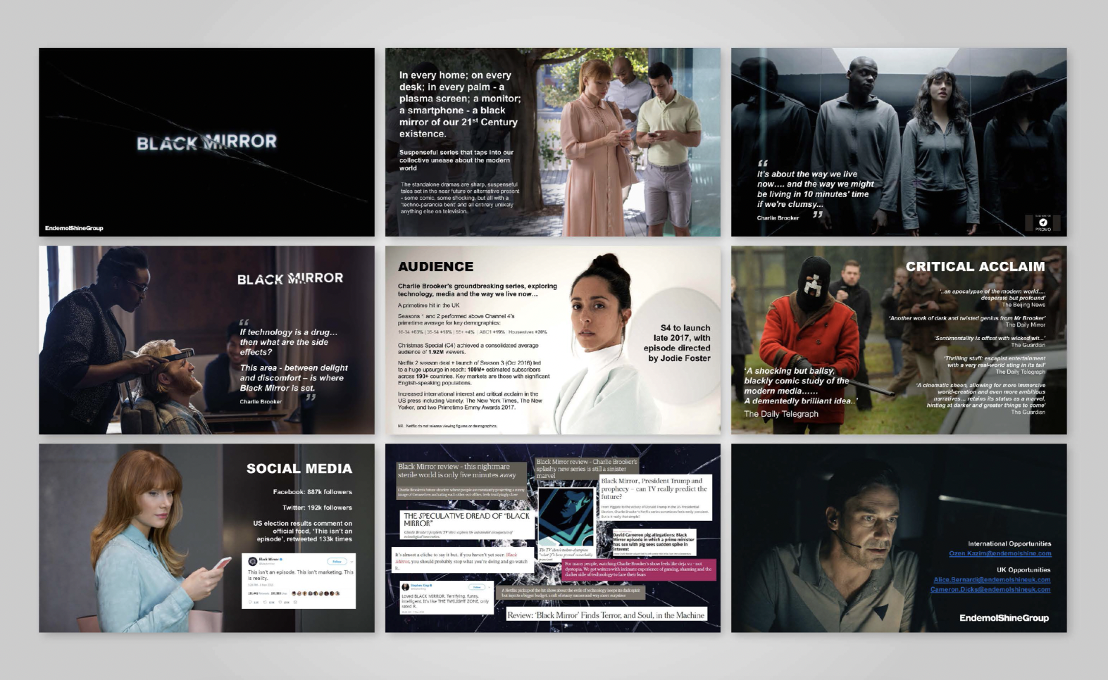Click 'Facebook: 887k followers' text
This screenshot has width=1108, height=680.
click(x=312, y=492)
